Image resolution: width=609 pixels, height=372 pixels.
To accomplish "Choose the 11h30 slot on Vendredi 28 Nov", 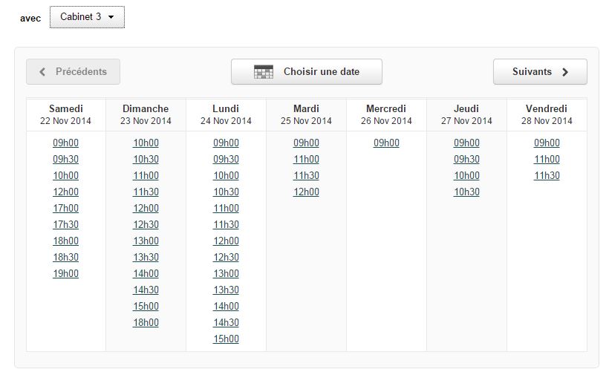I will [547, 175].
